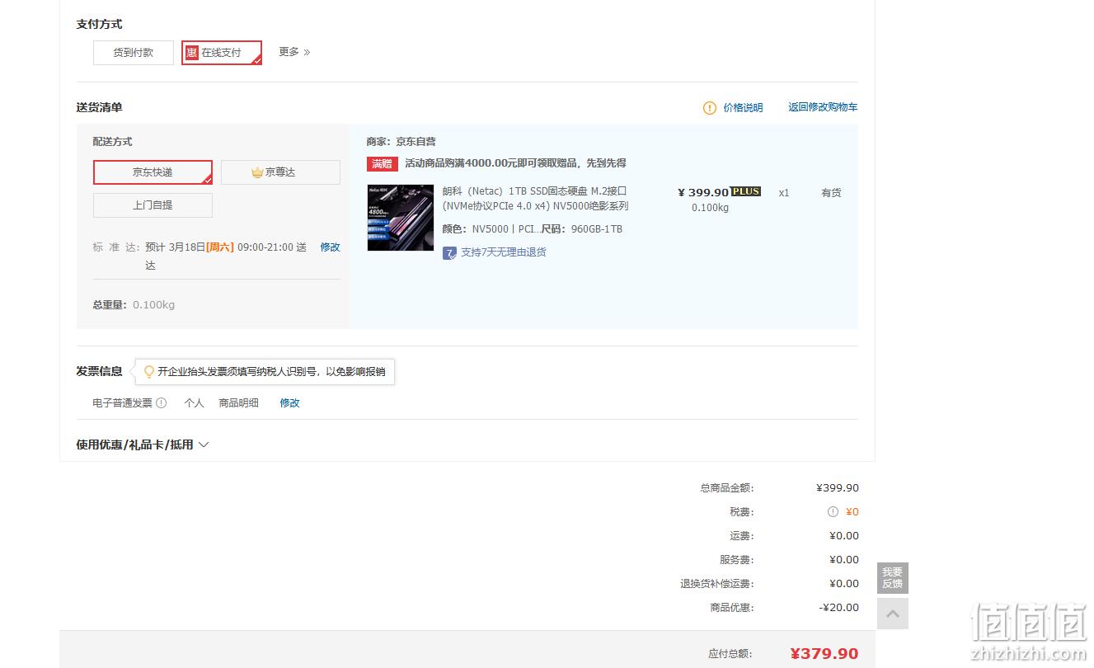Go to 返回修改购物车
The height and width of the screenshot is (668, 1094).
tap(823, 107)
